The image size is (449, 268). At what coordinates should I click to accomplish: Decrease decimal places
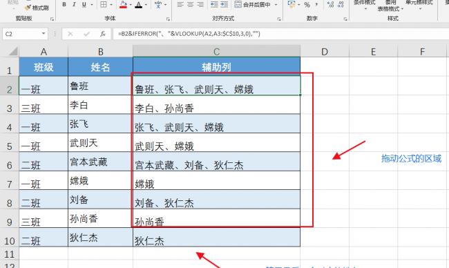[x=341, y=5]
